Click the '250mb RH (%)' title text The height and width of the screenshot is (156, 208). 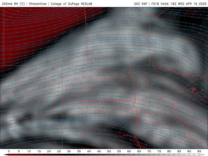[x=13, y=4]
